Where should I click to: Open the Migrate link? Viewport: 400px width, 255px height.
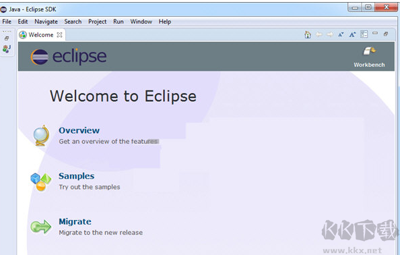coord(75,221)
